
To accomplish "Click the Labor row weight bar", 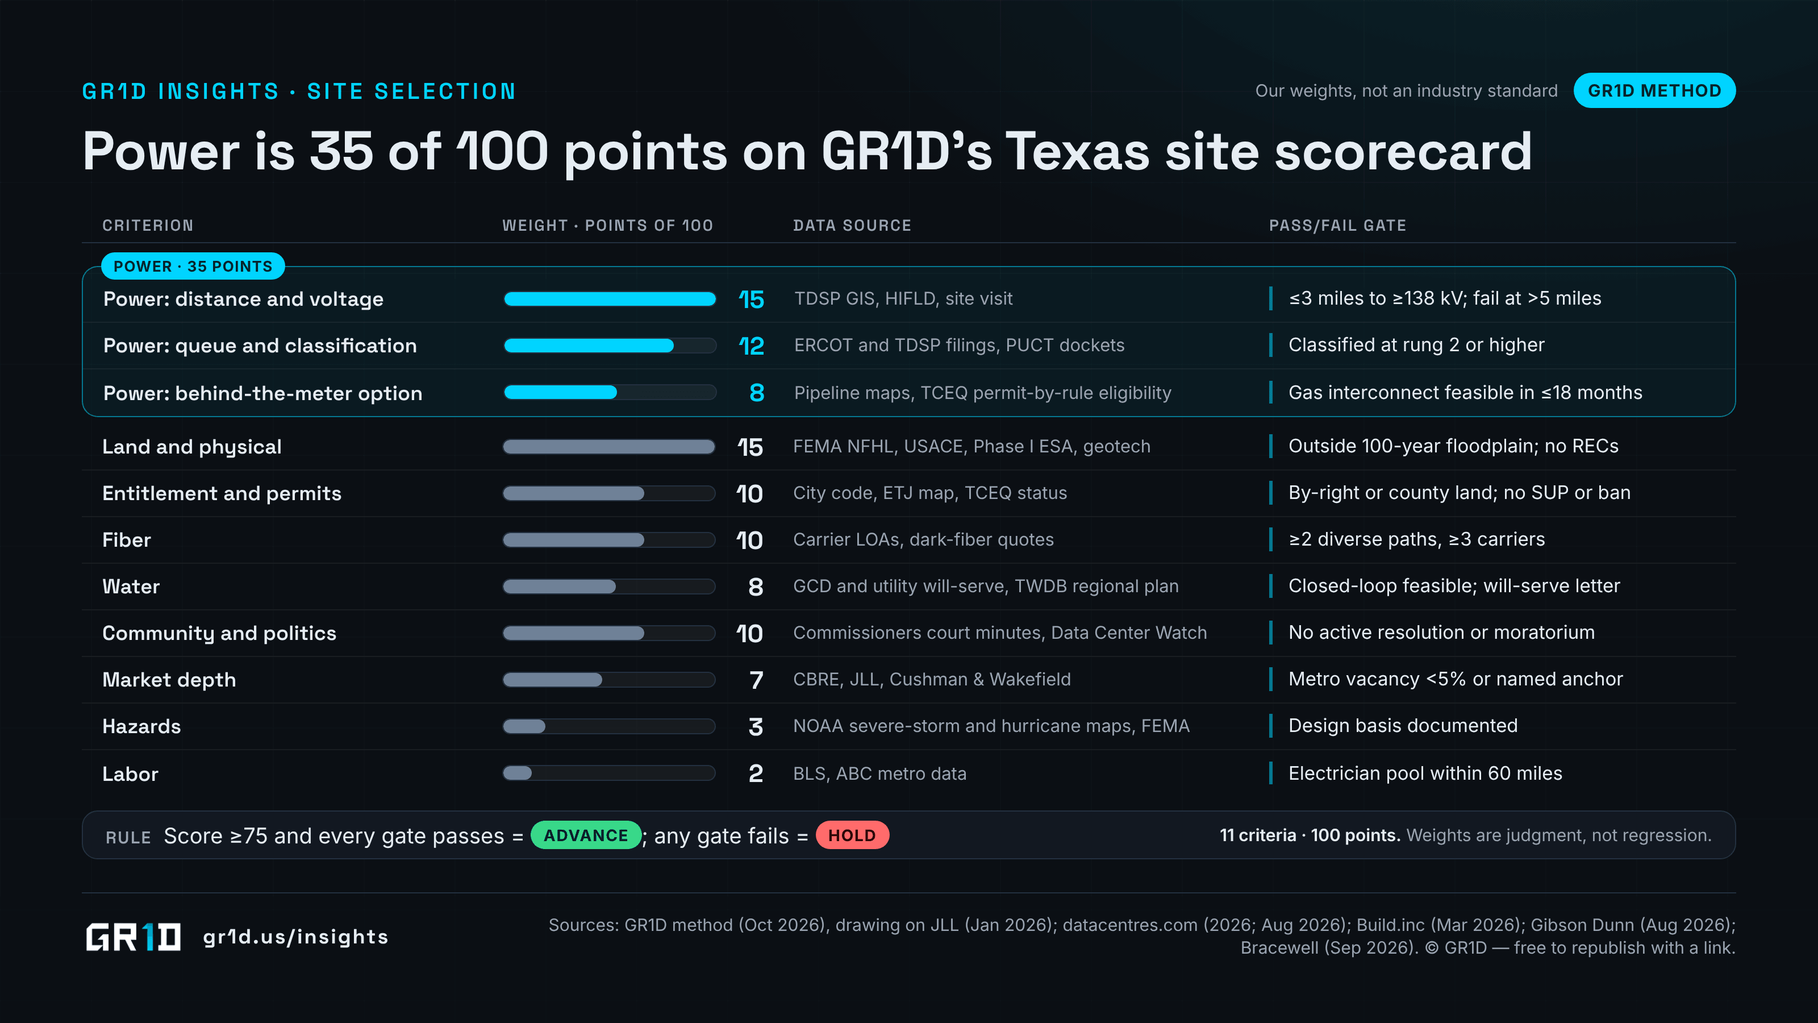I will click(608, 773).
